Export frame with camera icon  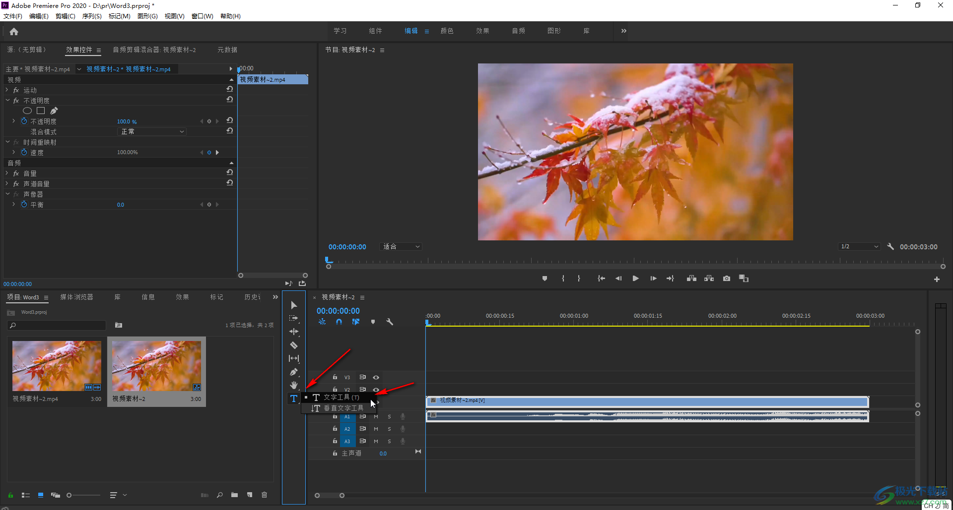727,279
